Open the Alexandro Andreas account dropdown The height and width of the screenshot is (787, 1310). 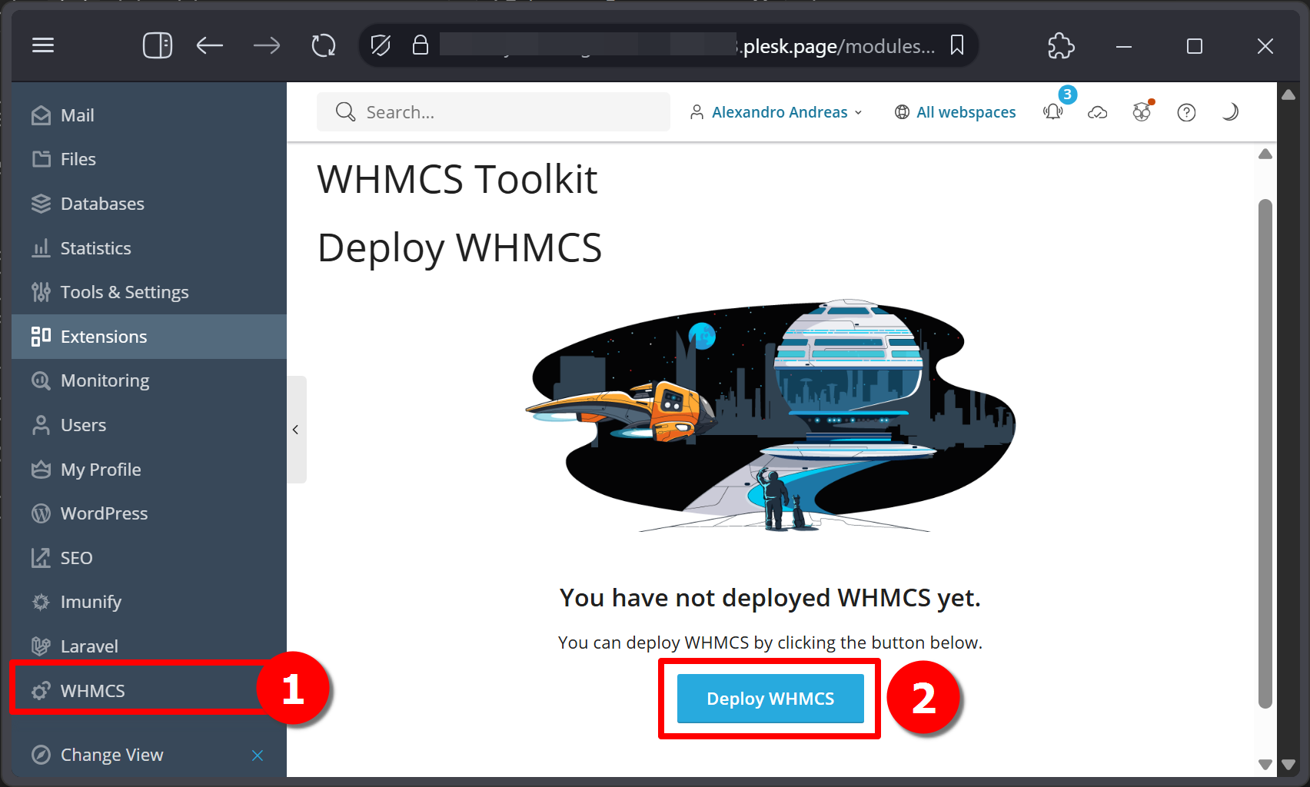point(776,112)
